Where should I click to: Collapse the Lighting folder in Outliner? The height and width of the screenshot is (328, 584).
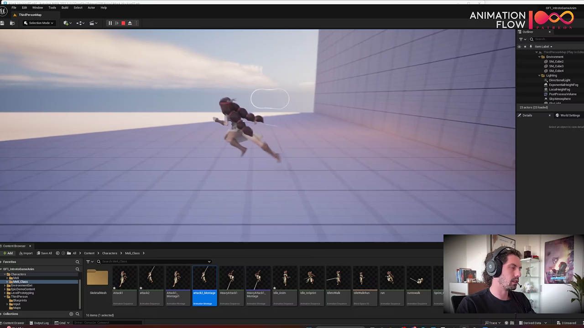tap(539, 76)
